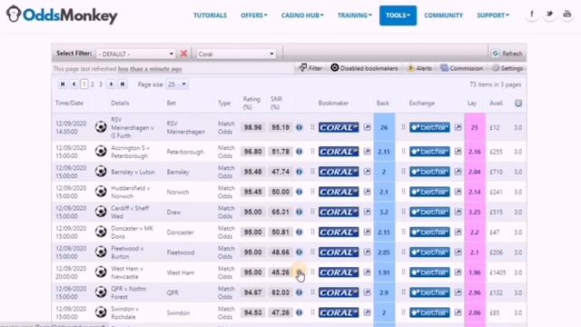Click back odds 26 cell
581x327 pixels.
384,127
